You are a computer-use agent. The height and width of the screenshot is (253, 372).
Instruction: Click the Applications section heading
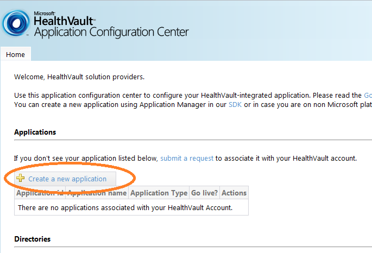point(35,132)
